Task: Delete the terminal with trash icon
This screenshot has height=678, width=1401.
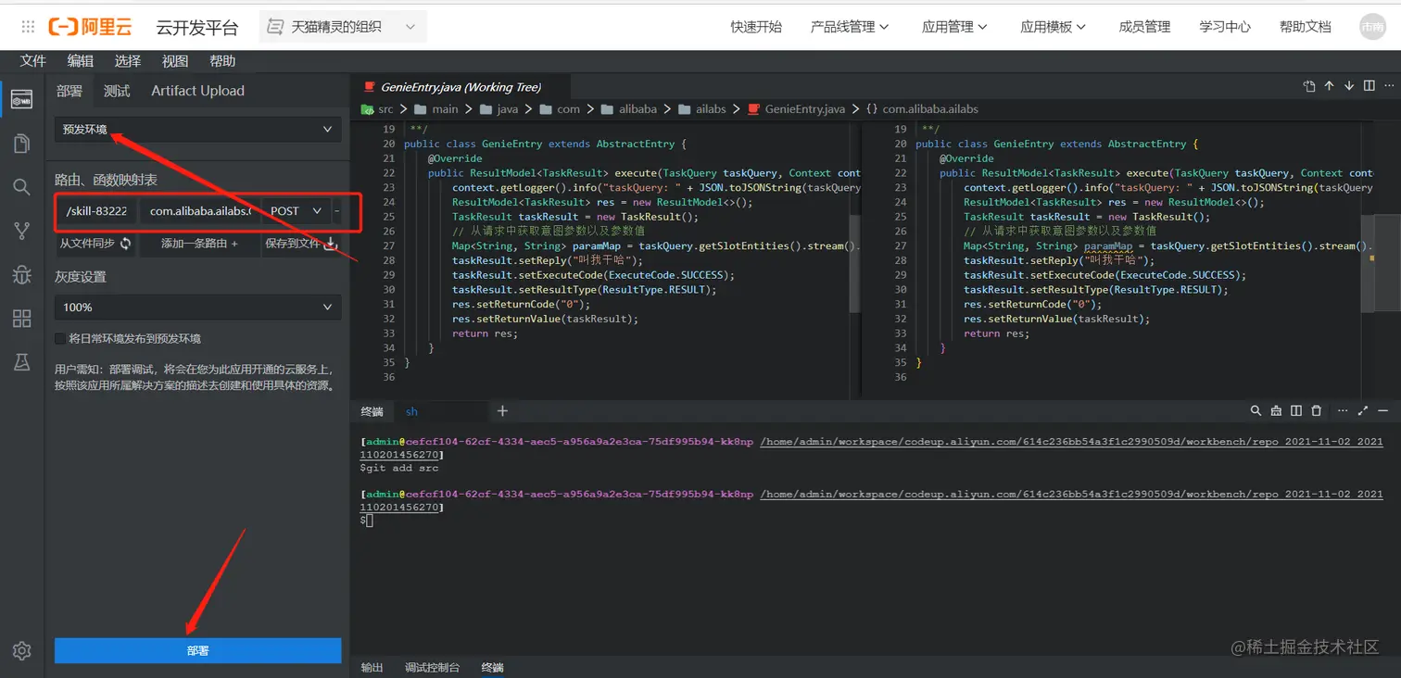Action: click(1316, 410)
